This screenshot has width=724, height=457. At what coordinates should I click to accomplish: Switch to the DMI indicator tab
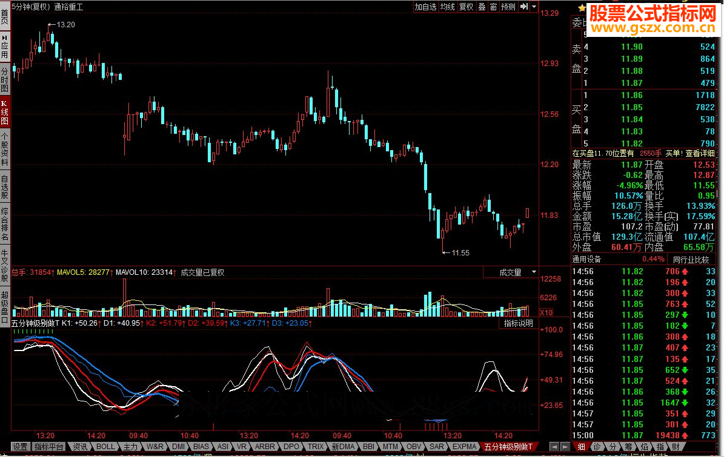(178, 446)
